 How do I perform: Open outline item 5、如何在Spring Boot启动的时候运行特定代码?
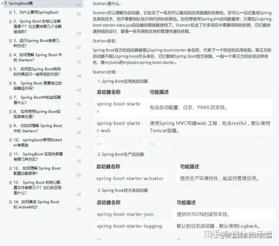click(x=37, y=72)
